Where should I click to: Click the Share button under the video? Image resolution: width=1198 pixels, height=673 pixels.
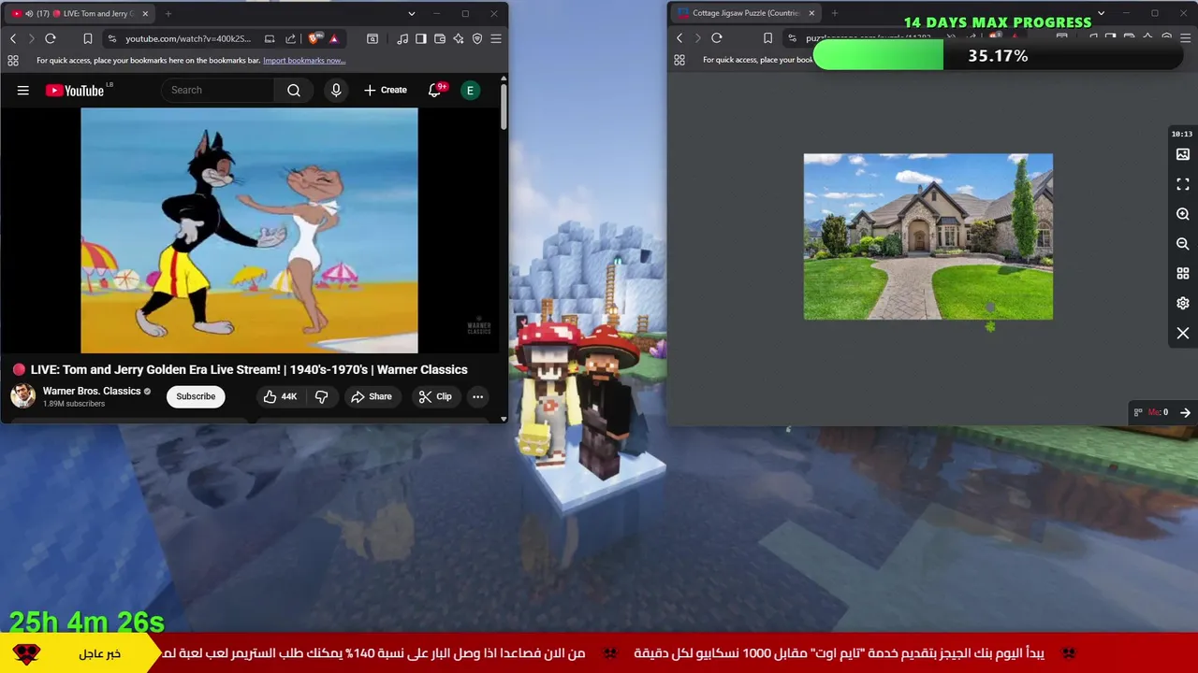point(372,396)
